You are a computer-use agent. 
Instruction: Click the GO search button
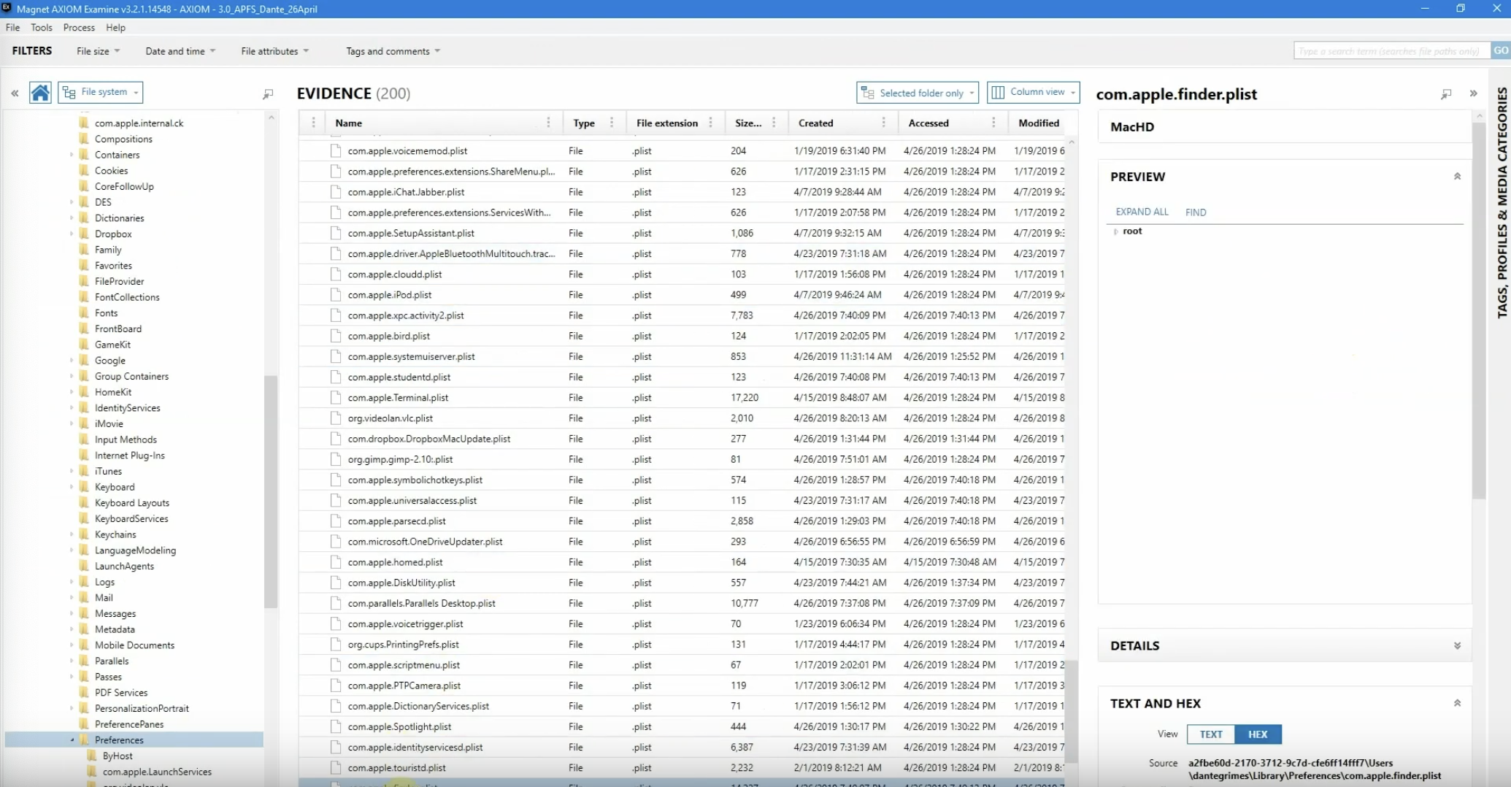(1501, 51)
